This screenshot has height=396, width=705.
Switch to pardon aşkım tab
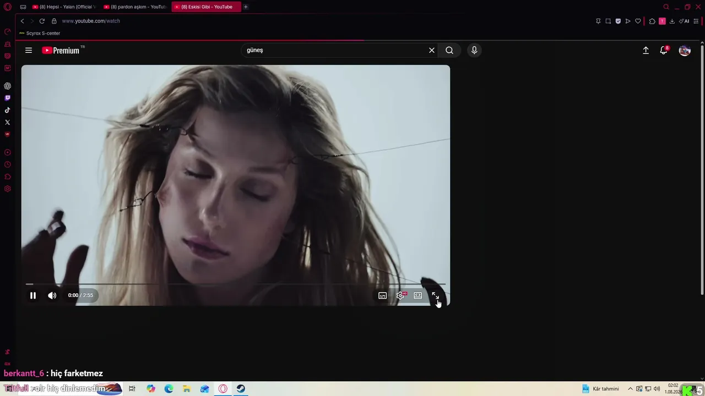click(135, 7)
